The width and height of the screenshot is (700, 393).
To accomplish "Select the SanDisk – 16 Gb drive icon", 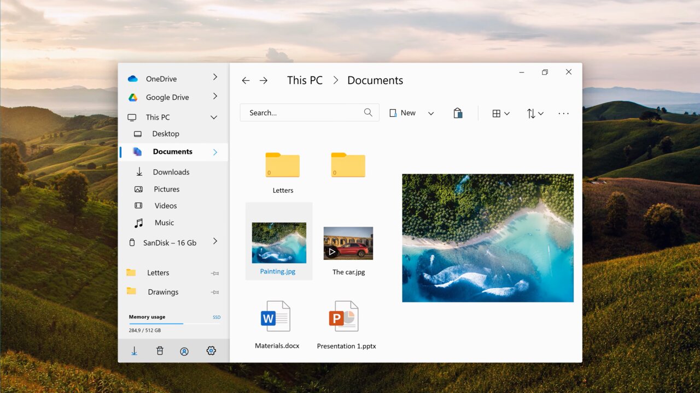I will tap(132, 242).
